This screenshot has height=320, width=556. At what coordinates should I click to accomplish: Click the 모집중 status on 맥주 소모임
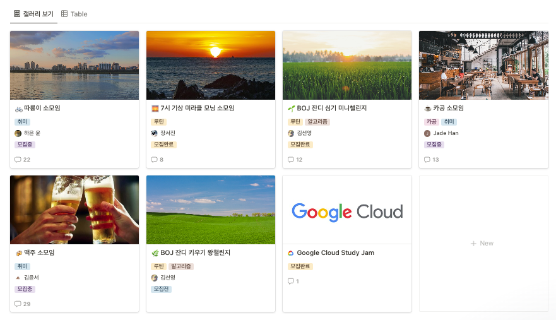[25, 289]
